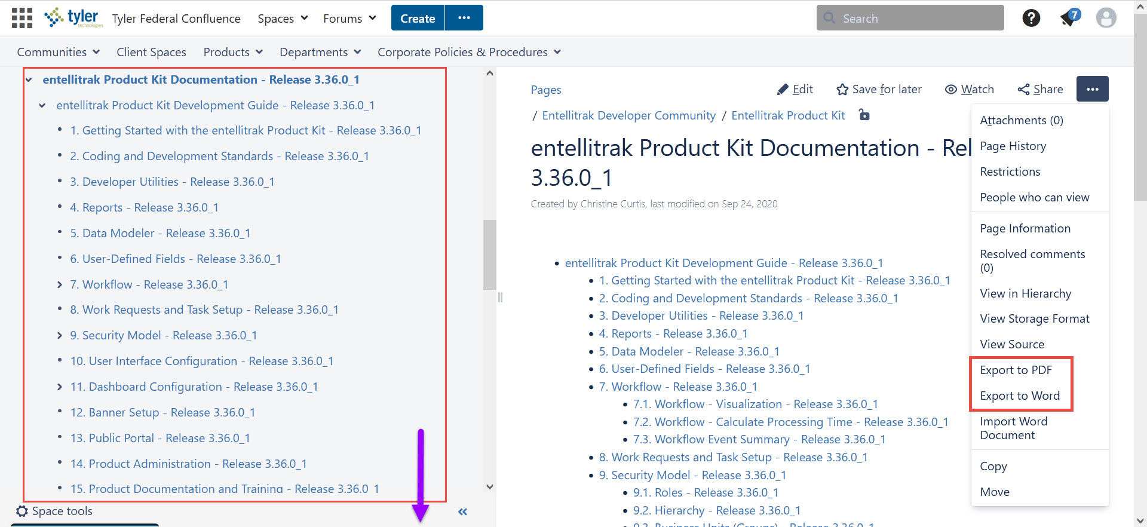This screenshot has width=1147, height=527.
Task: Click the three-dots page actions button
Action: point(1093,89)
